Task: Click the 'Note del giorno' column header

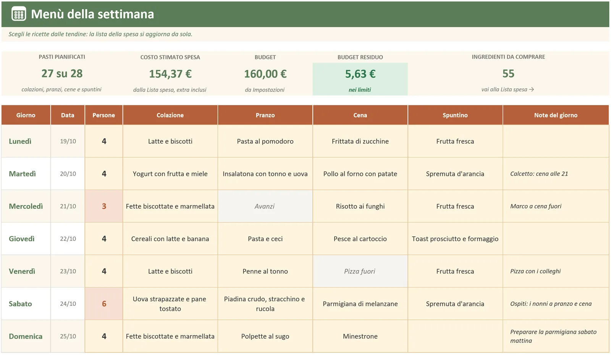Action: point(556,115)
